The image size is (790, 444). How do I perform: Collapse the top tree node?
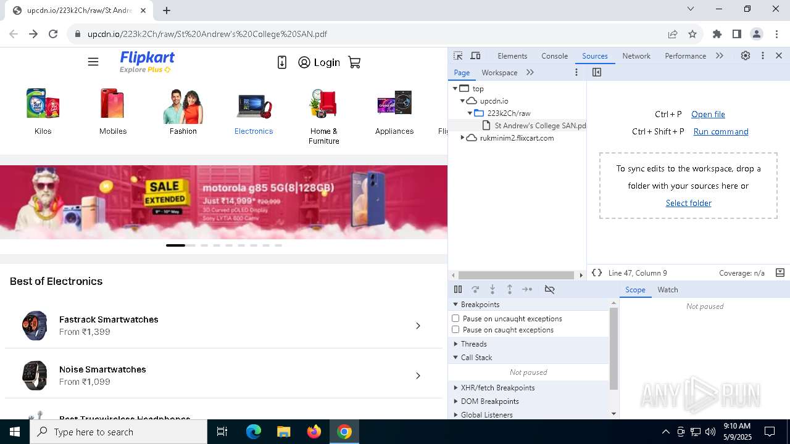coord(455,88)
